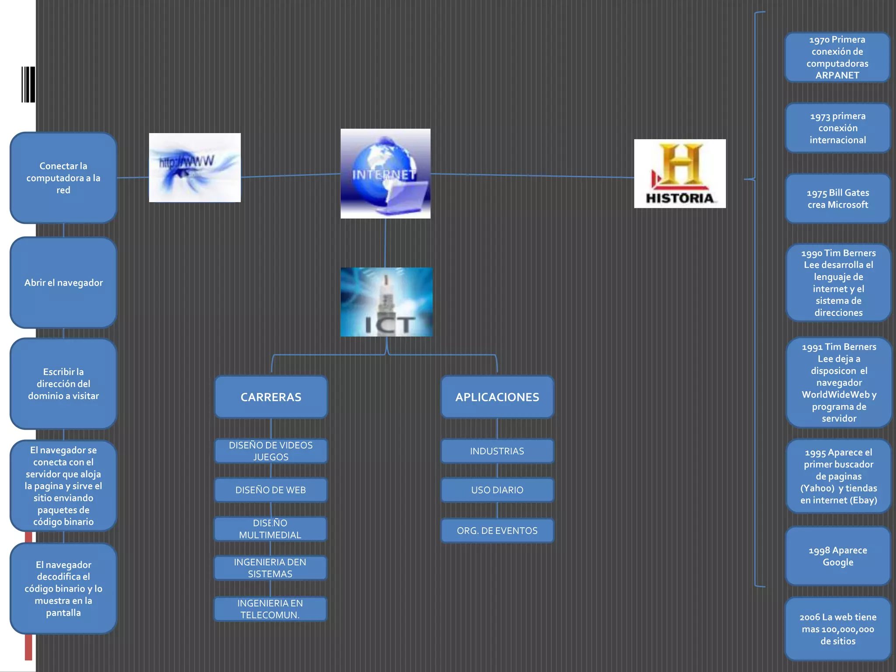The image size is (896, 672).
Task: Click the 1998 Aparece Google box
Action: (837, 556)
